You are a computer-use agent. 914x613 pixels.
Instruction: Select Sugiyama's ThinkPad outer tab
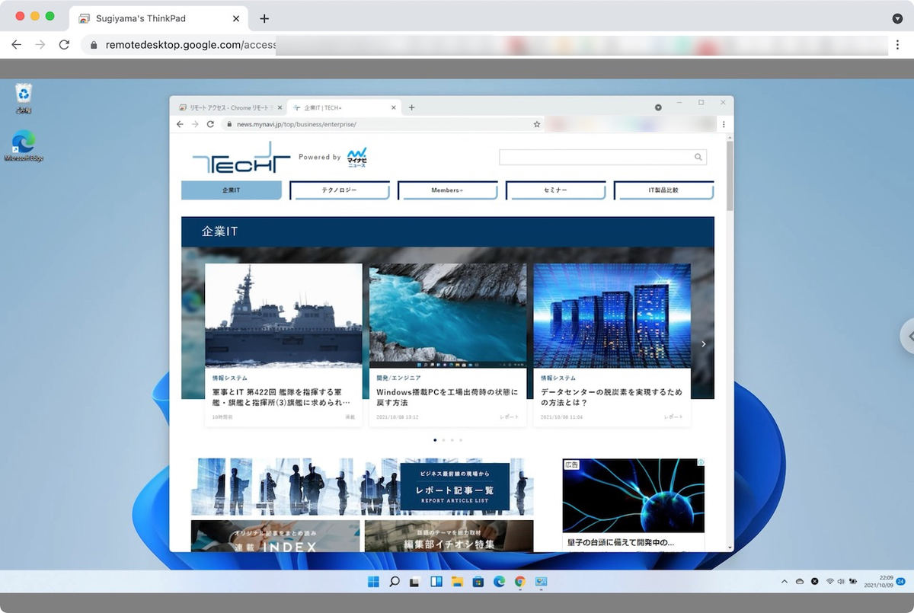coord(158,18)
